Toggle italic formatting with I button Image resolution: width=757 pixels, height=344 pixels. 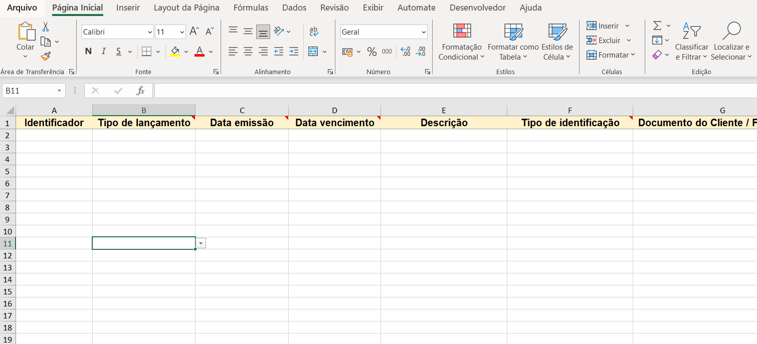click(x=104, y=51)
